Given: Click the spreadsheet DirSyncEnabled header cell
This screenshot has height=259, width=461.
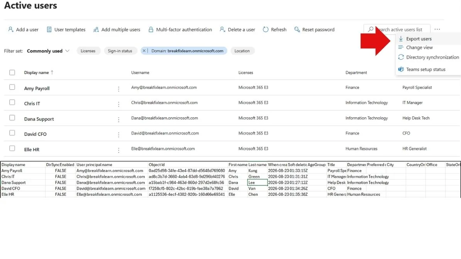Looking at the screenshot, I should 60,165.
